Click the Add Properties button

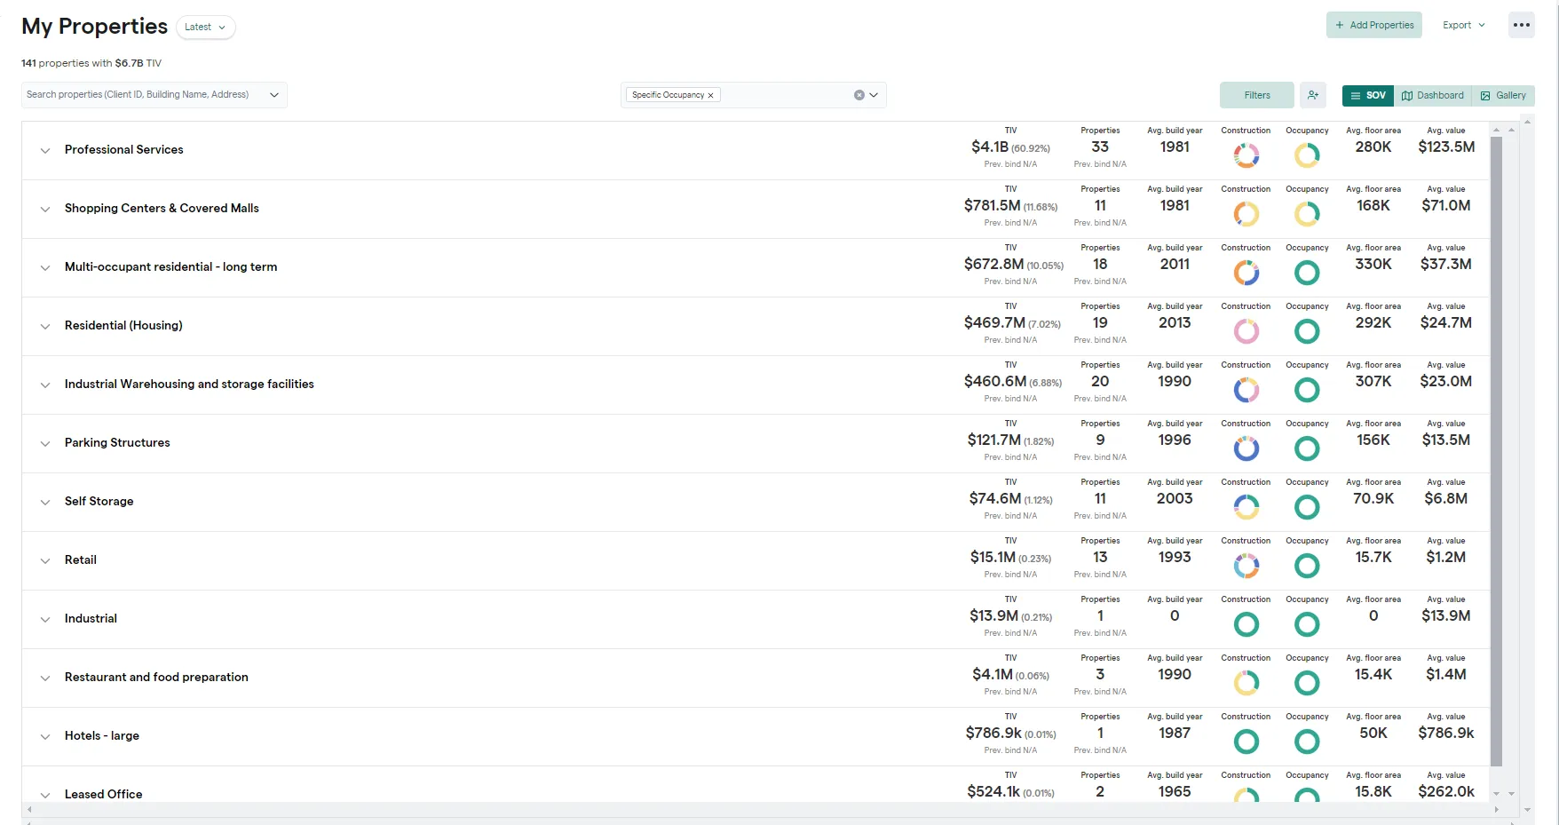coord(1373,25)
